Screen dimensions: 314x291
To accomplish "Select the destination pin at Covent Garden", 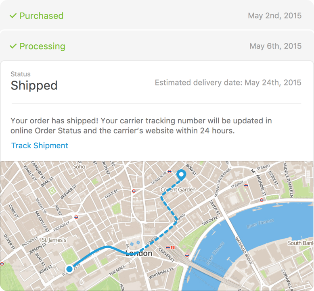I will tap(182, 175).
